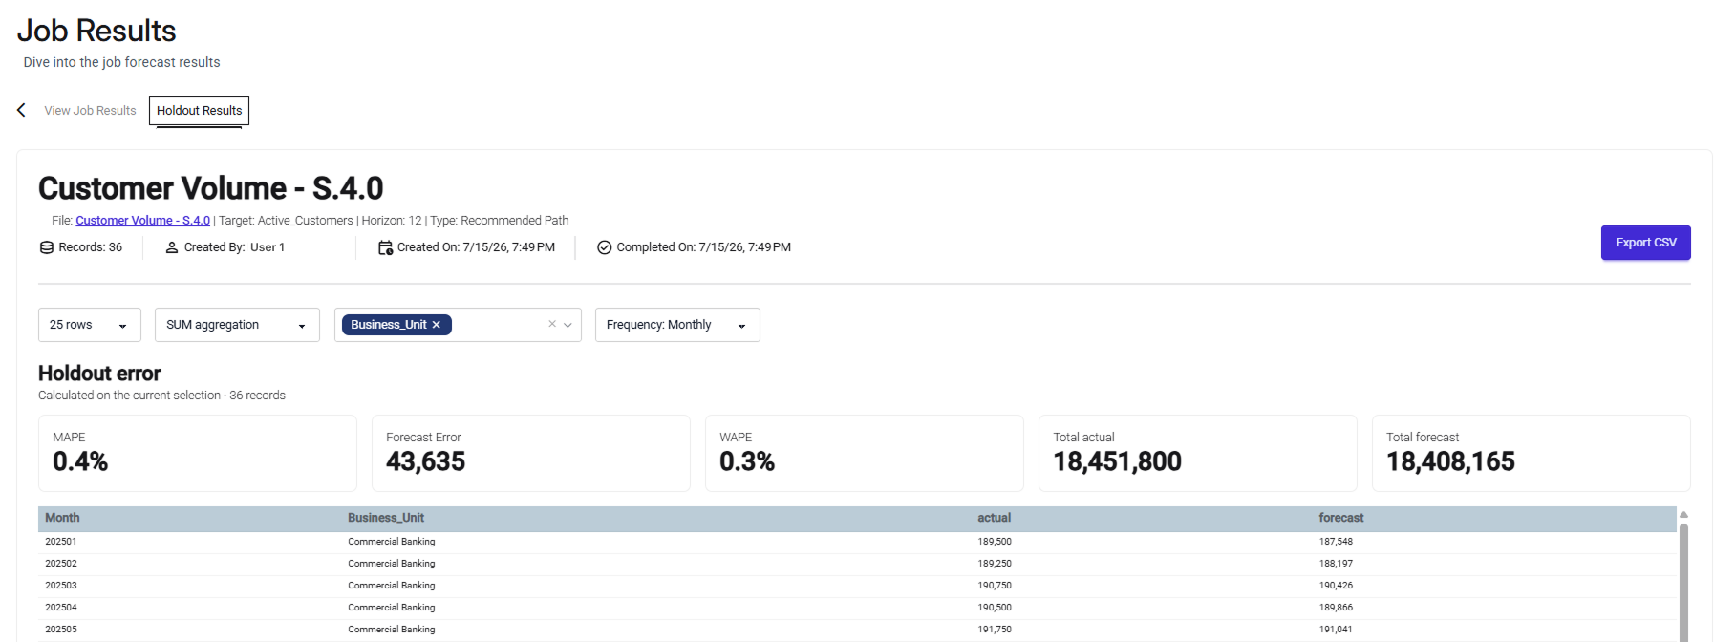Click forecast value 189,866

tap(1336, 608)
